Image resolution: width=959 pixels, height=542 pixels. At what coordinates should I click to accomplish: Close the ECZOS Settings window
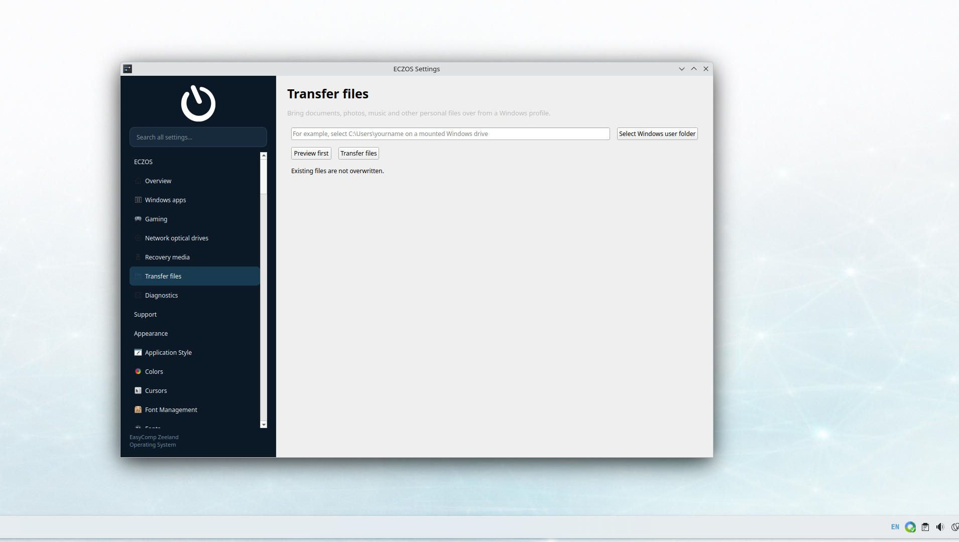(706, 69)
